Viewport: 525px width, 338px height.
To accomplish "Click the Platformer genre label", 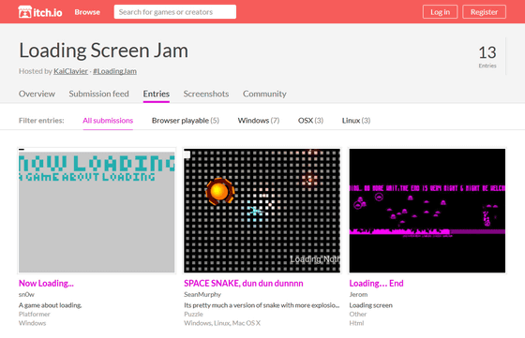I will [35, 315].
